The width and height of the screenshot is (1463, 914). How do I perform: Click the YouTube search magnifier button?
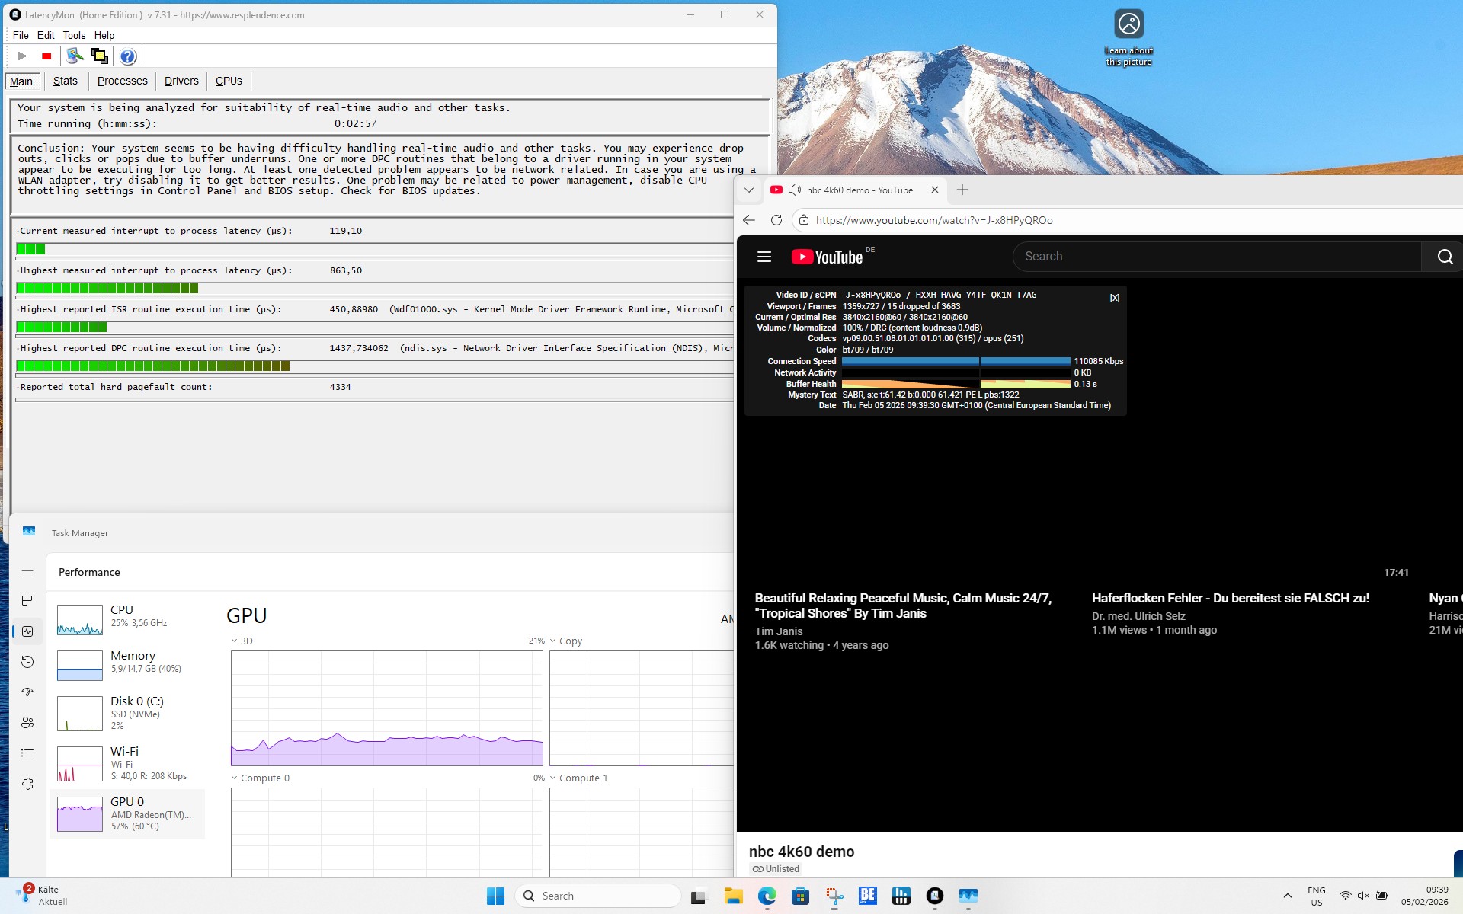click(1445, 257)
